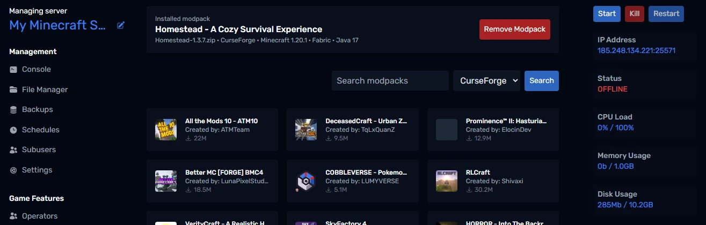Viewport: 706px width, 225px height.
Task: Open Better MC [FORGE] BMC4 title
Action: point(224,172)
